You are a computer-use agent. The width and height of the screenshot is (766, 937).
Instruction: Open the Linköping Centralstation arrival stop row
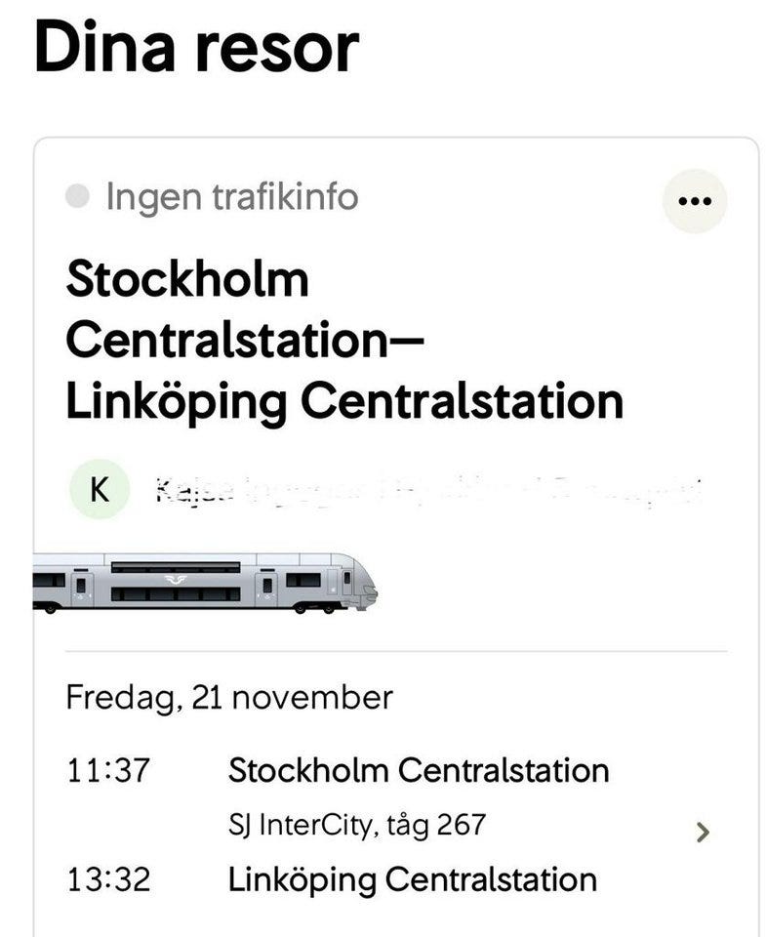coord(412,879)
